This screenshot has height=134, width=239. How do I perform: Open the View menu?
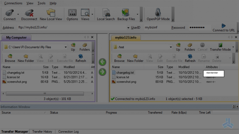pos(30,3)
